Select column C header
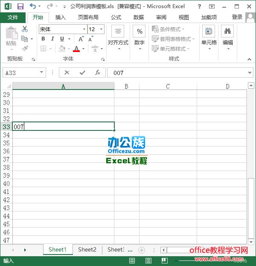The height and width of the screenshot is (266, 256). point(168,86)
